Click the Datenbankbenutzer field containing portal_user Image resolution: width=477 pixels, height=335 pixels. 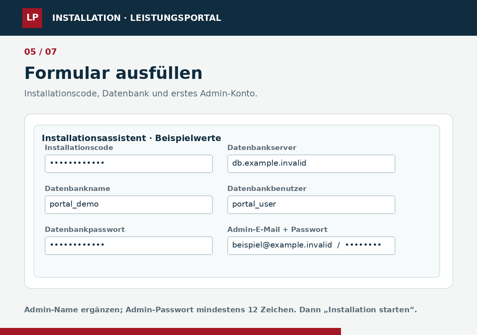[311, 205]
